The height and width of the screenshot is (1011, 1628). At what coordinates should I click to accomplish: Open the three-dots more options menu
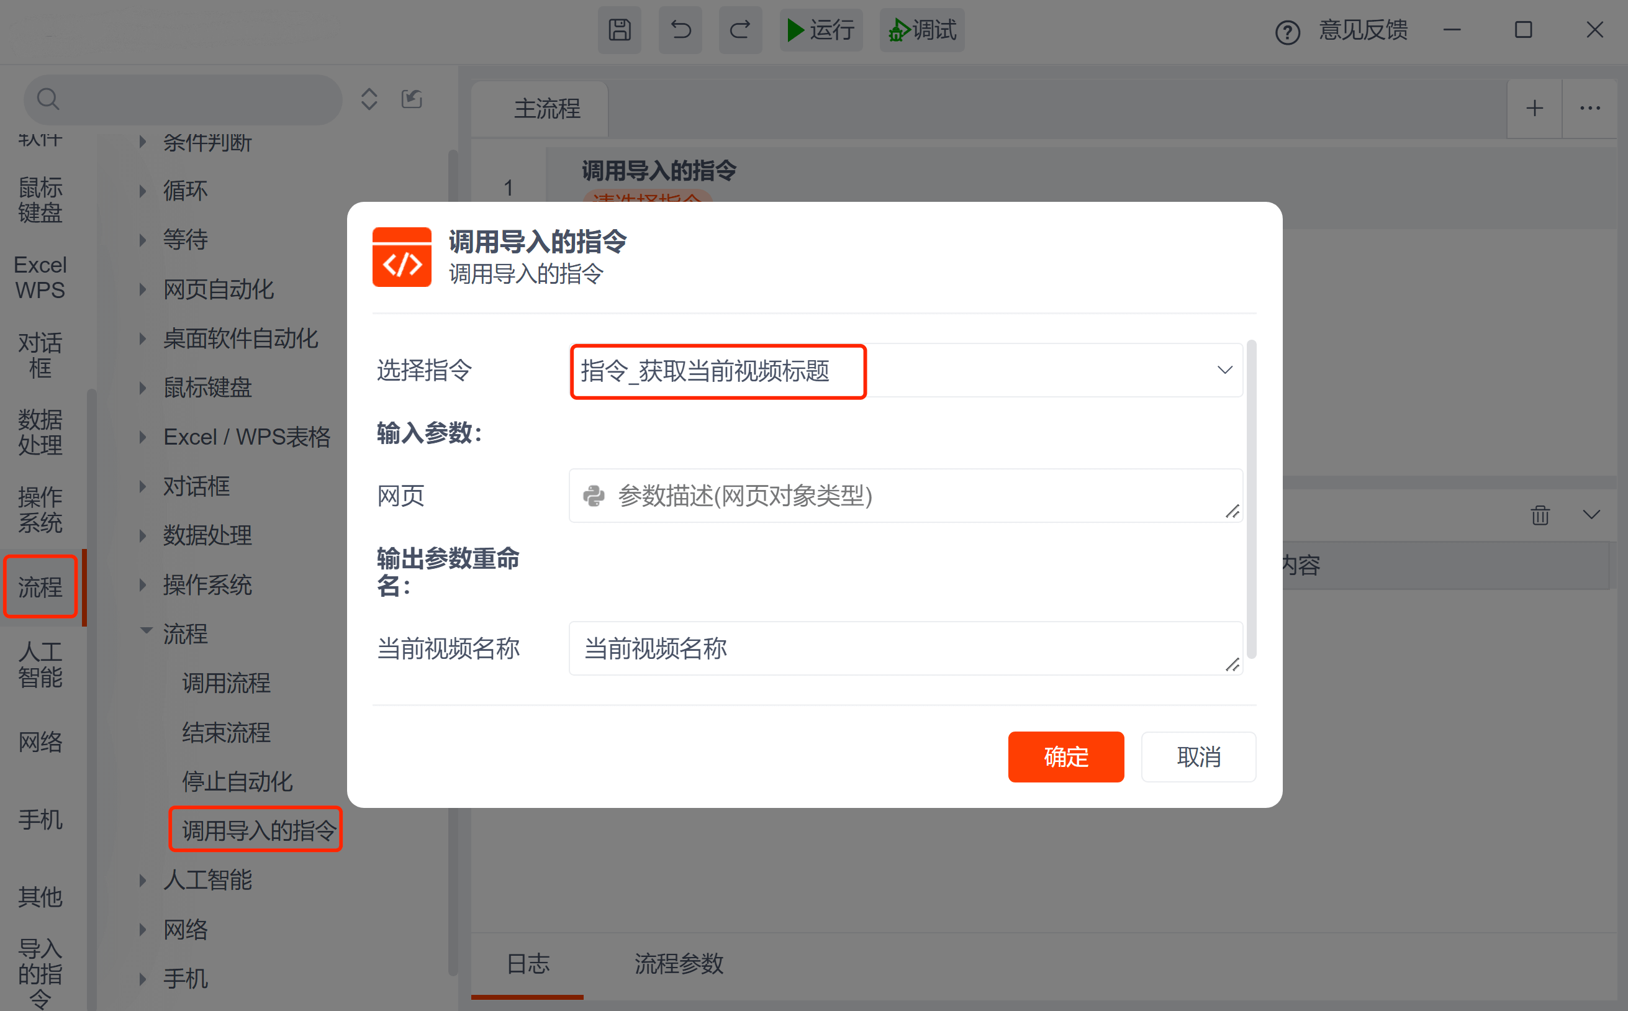(x=1590, y=108)
